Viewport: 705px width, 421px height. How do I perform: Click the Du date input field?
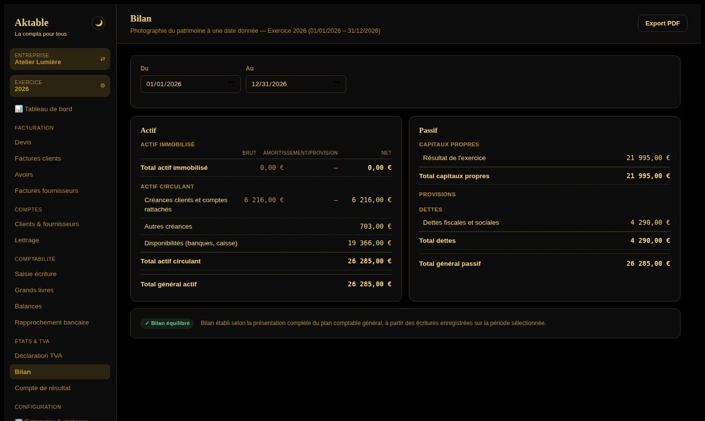[x=190, y=84]
